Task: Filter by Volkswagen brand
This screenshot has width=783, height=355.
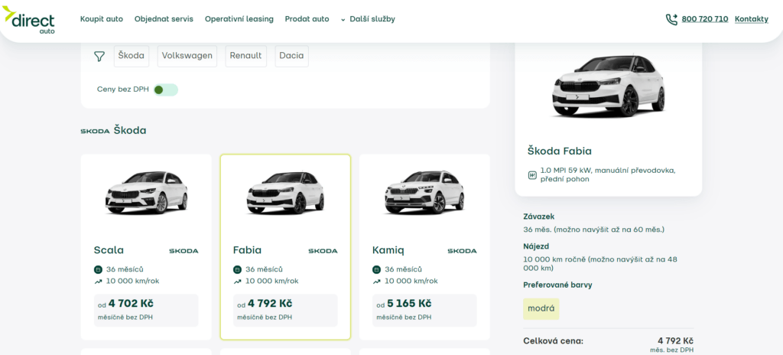Action: pyautogui.click(x=187, y=56)
